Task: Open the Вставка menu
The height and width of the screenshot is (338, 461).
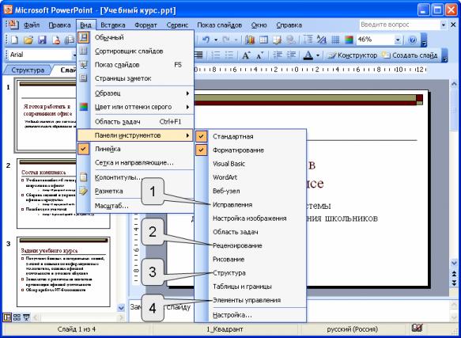Action: [x=113, y=25]
